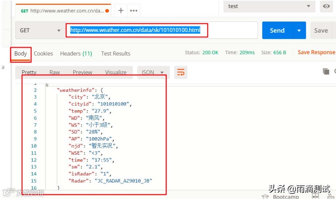Select Preview response view
Viewport: 336px width, 199px height.
point(82,72)
